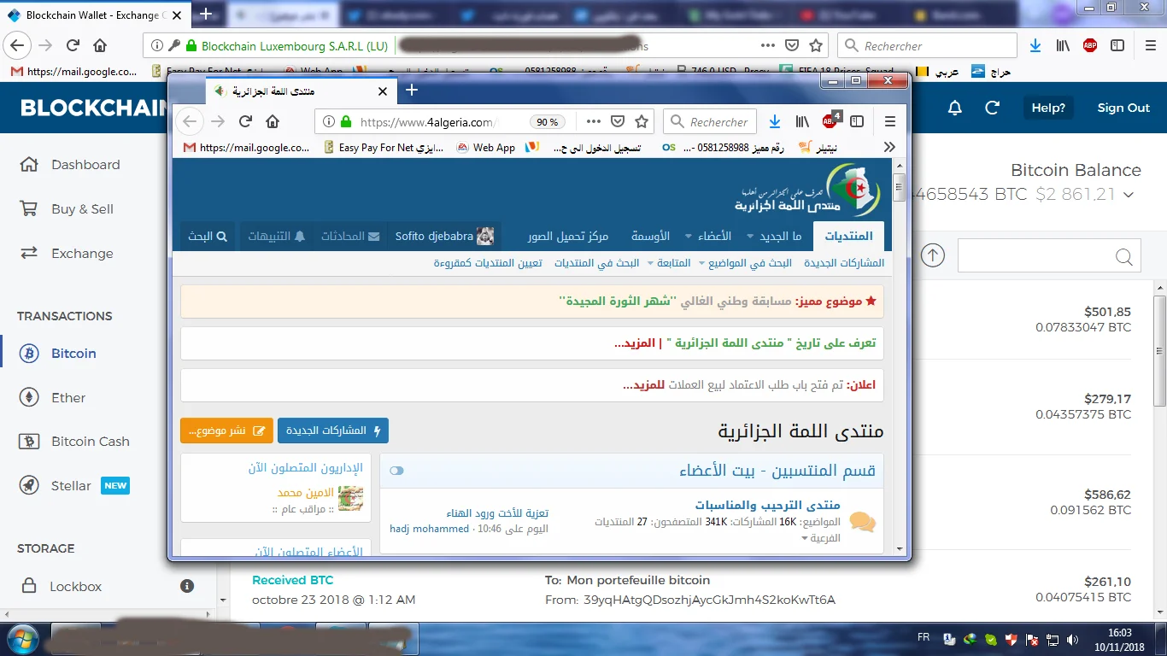The width and height of the screenshot is (1167, 656).
Task: Click the forum window downloads arrow icon
Action: tap(775, 121)
